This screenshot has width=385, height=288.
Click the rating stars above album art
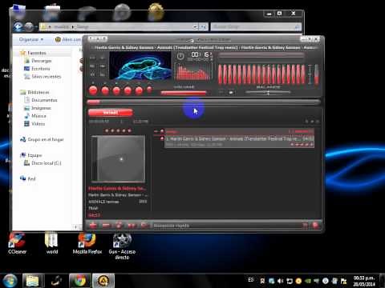click(118, 130)
